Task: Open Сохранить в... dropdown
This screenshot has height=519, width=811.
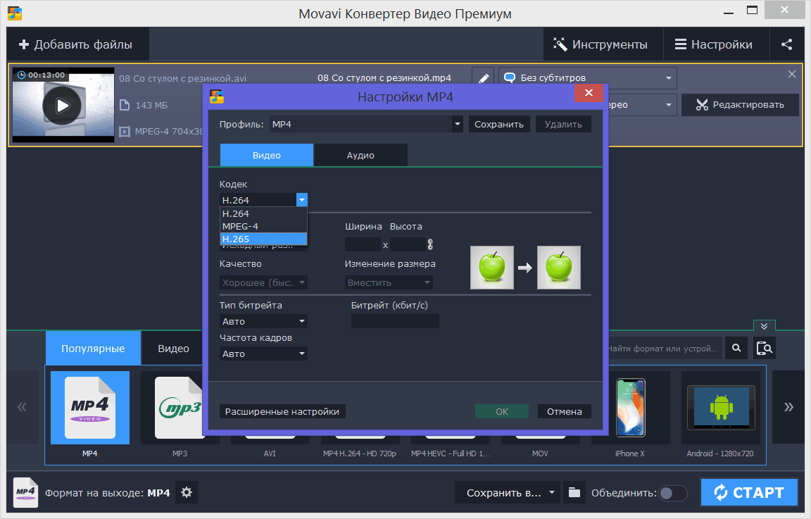Action: [x=508, y=493]
